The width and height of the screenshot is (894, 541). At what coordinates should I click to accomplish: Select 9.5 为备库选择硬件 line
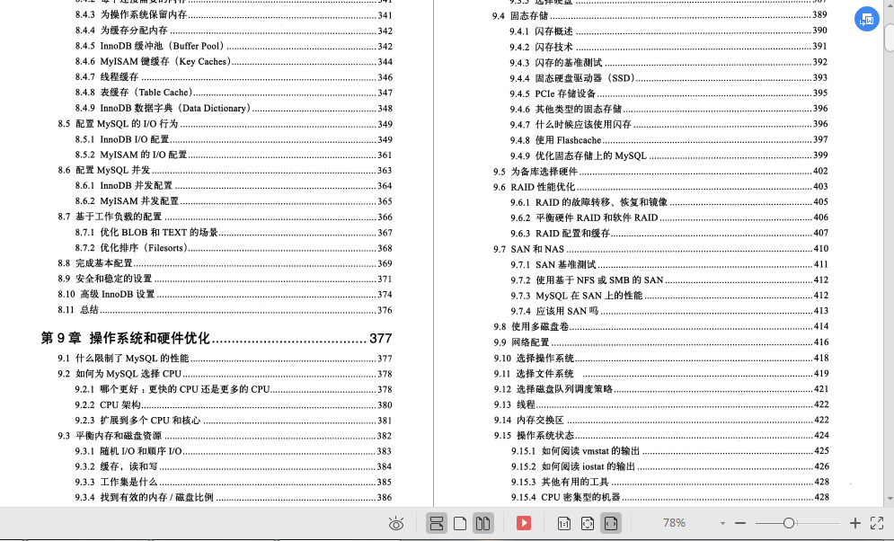click(x=660, y=171)
